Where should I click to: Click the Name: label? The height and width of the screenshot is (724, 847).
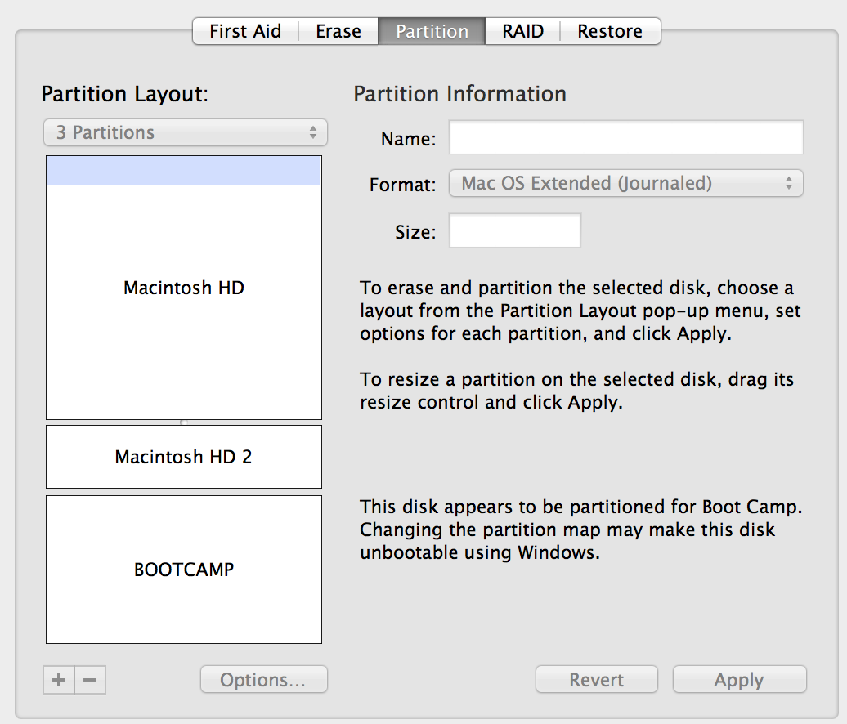point(409,139)
